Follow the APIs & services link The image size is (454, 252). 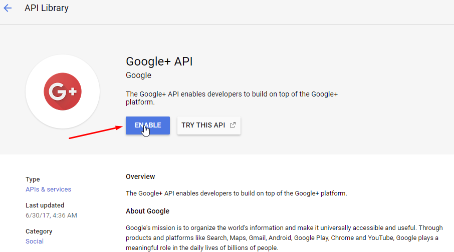(48, 189)
